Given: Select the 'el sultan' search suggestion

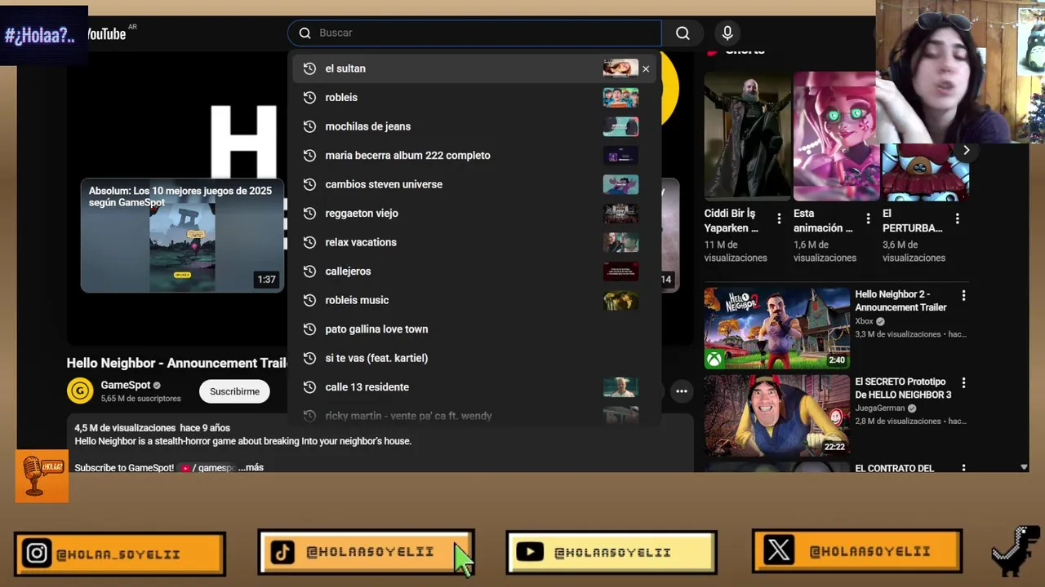Looking at the screenshot, I should pos(475,68).
